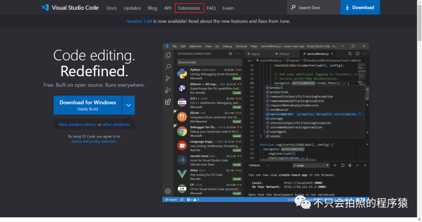Click the C# extension icon
Viewport: 422px width, 222px height.
tap(182, 189)
